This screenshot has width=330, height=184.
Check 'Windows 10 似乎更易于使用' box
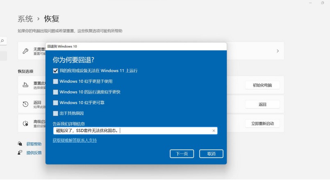[x=55, y=82]
